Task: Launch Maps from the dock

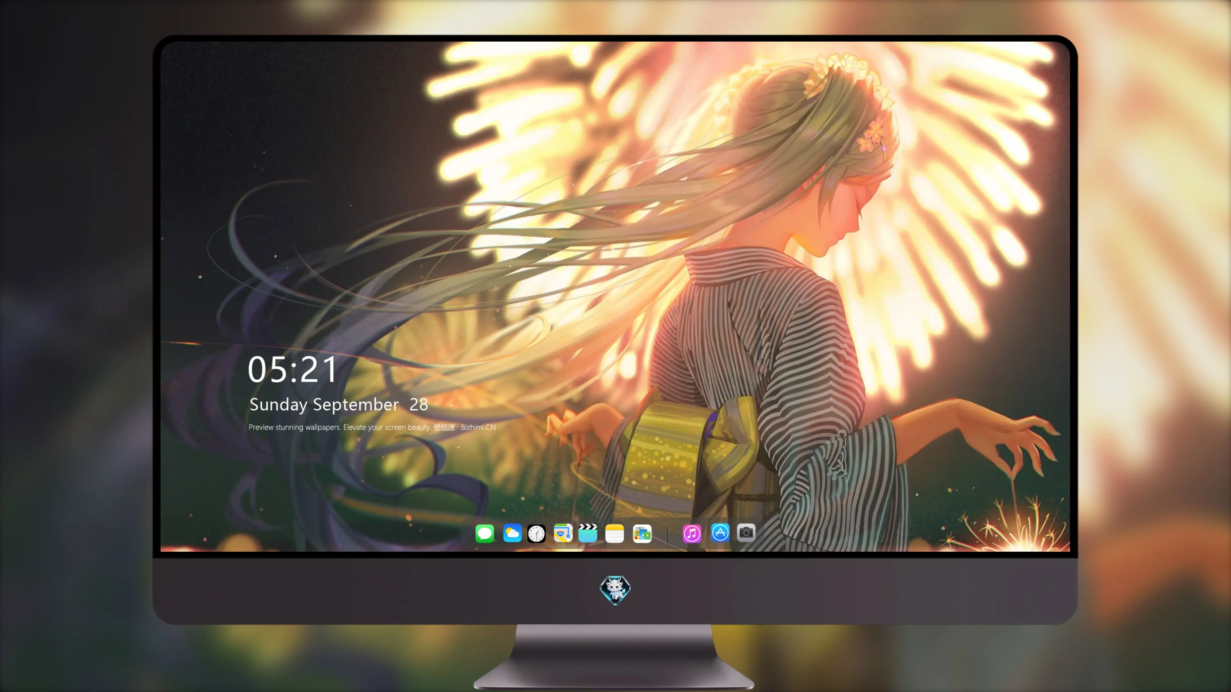Action: (563, 533)
